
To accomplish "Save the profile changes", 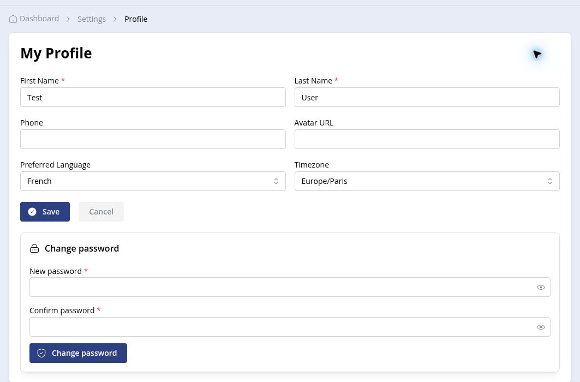I will click(45, 212).
